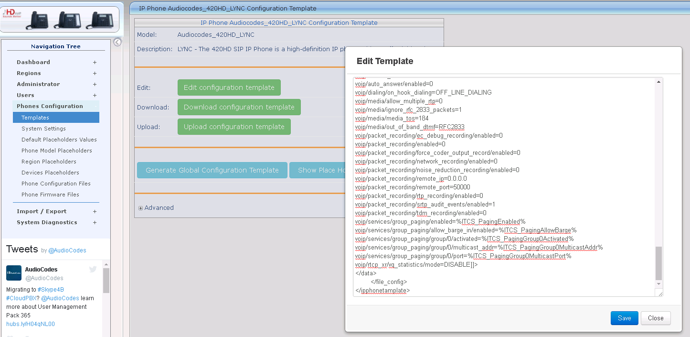Screen dimensions: 690x337
Task: Open Phone Firmware Files
Action: pyautogui.click(x=50, y=195)
